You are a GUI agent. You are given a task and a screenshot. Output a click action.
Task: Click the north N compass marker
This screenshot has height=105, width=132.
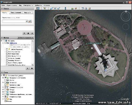point(126,11)
